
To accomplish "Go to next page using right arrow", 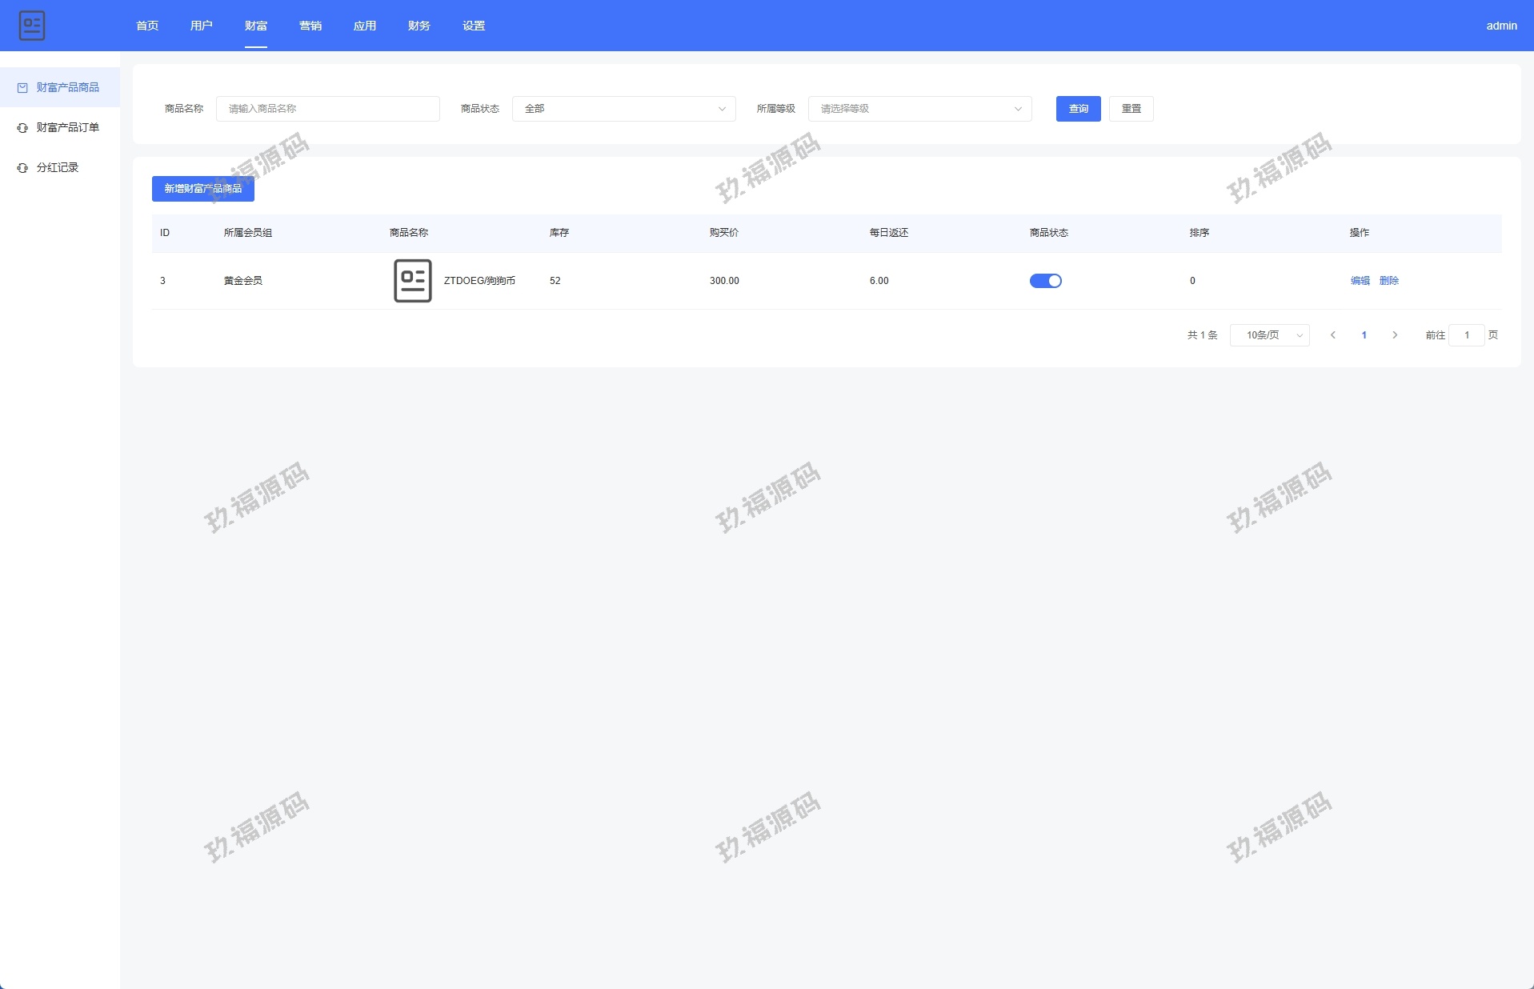I will click(1395, 335).
